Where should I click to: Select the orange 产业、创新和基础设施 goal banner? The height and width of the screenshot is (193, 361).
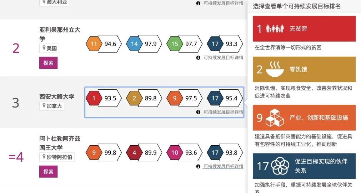click(x=304, y=118)
